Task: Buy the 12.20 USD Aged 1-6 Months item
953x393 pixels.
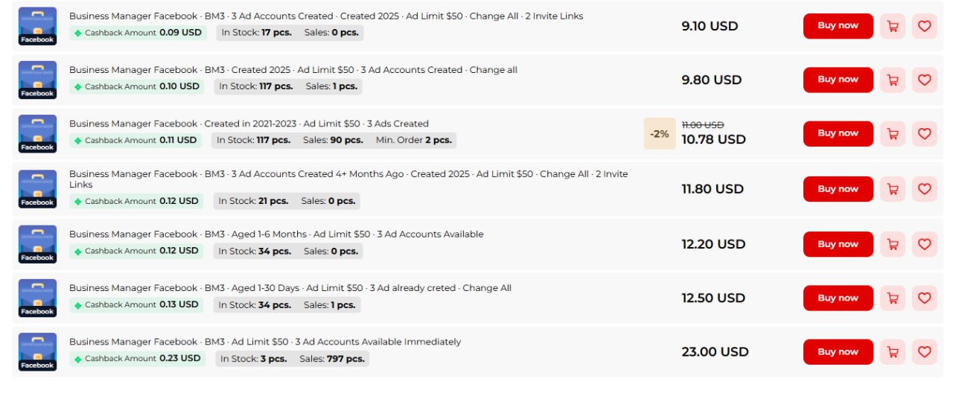Action: click(838, 244)
